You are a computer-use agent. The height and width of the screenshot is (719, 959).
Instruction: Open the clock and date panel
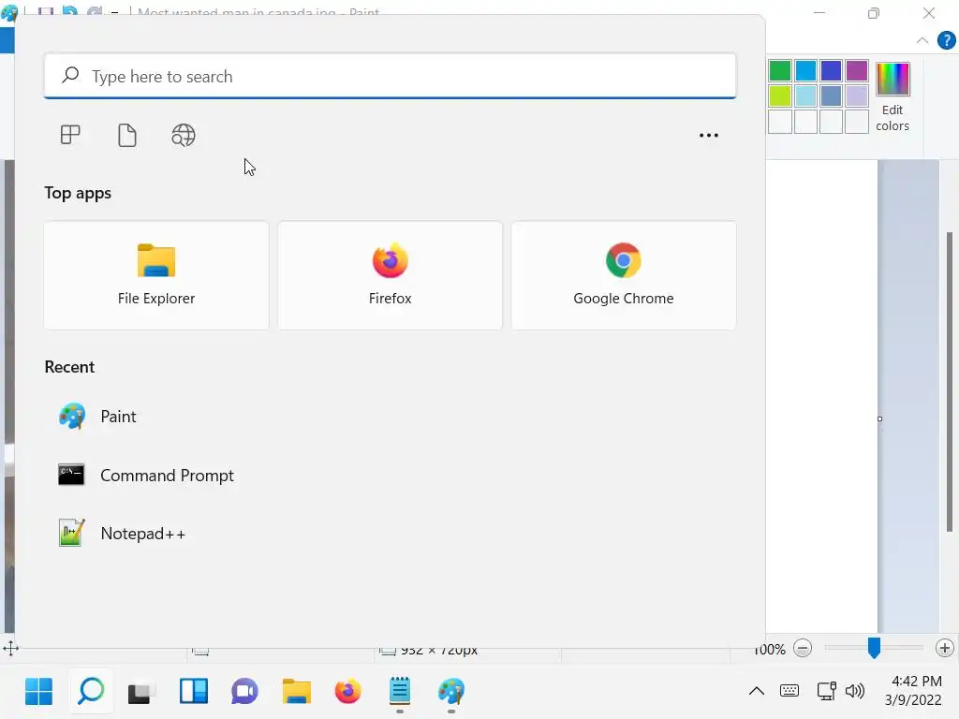tap(914, 691)
